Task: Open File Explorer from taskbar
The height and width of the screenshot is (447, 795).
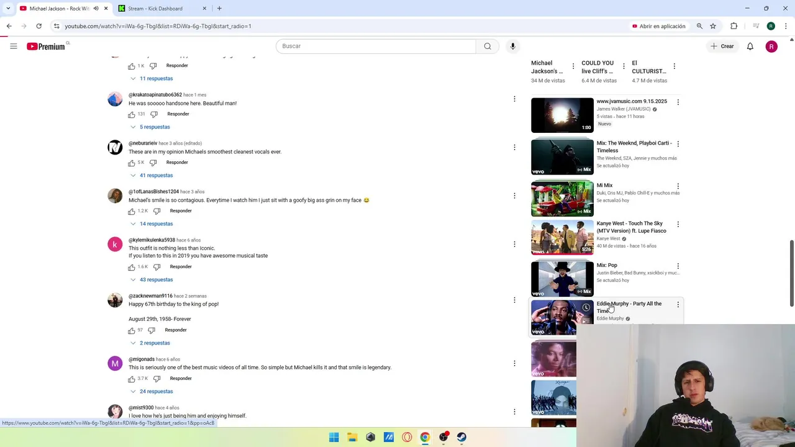Action: click(352, 437)
